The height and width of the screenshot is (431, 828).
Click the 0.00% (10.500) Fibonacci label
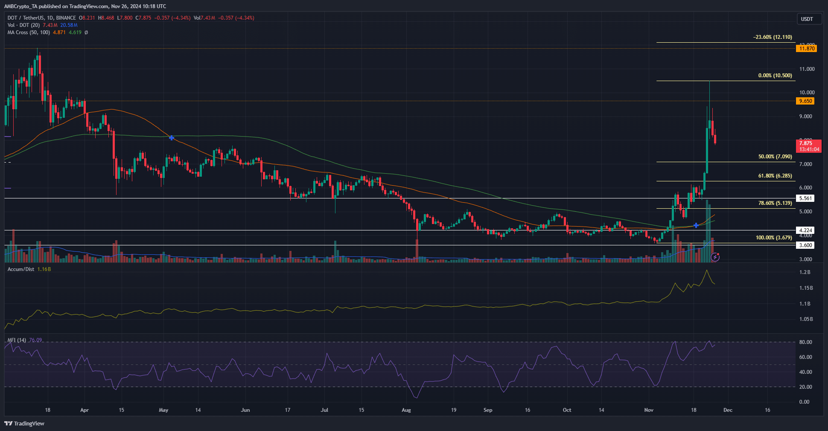[775, 76]
